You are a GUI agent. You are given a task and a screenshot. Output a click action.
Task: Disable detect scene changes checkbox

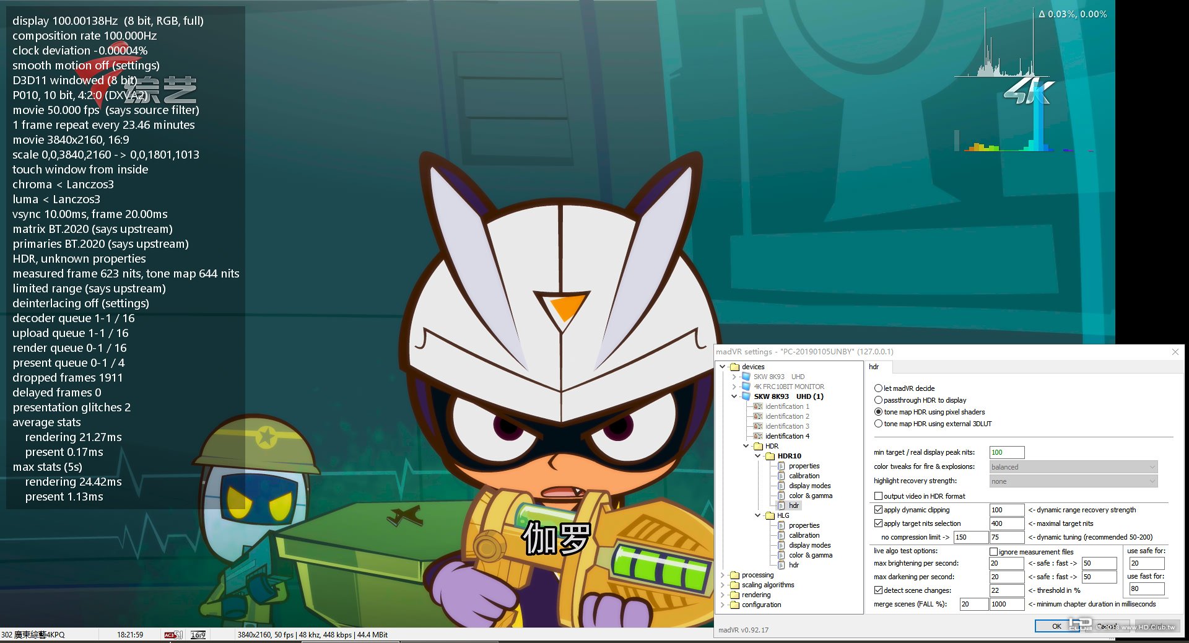(x=878, y=590)
